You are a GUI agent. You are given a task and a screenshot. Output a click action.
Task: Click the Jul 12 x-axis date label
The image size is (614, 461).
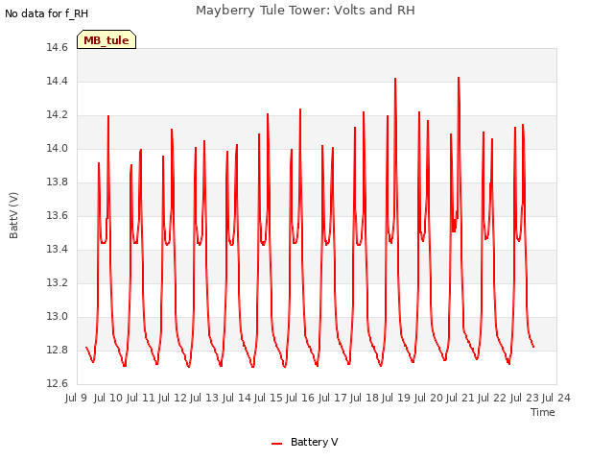click(x=173, y=398)
